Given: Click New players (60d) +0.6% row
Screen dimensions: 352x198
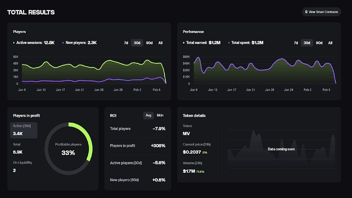Looking at the screenshot, I should point(137,180).
